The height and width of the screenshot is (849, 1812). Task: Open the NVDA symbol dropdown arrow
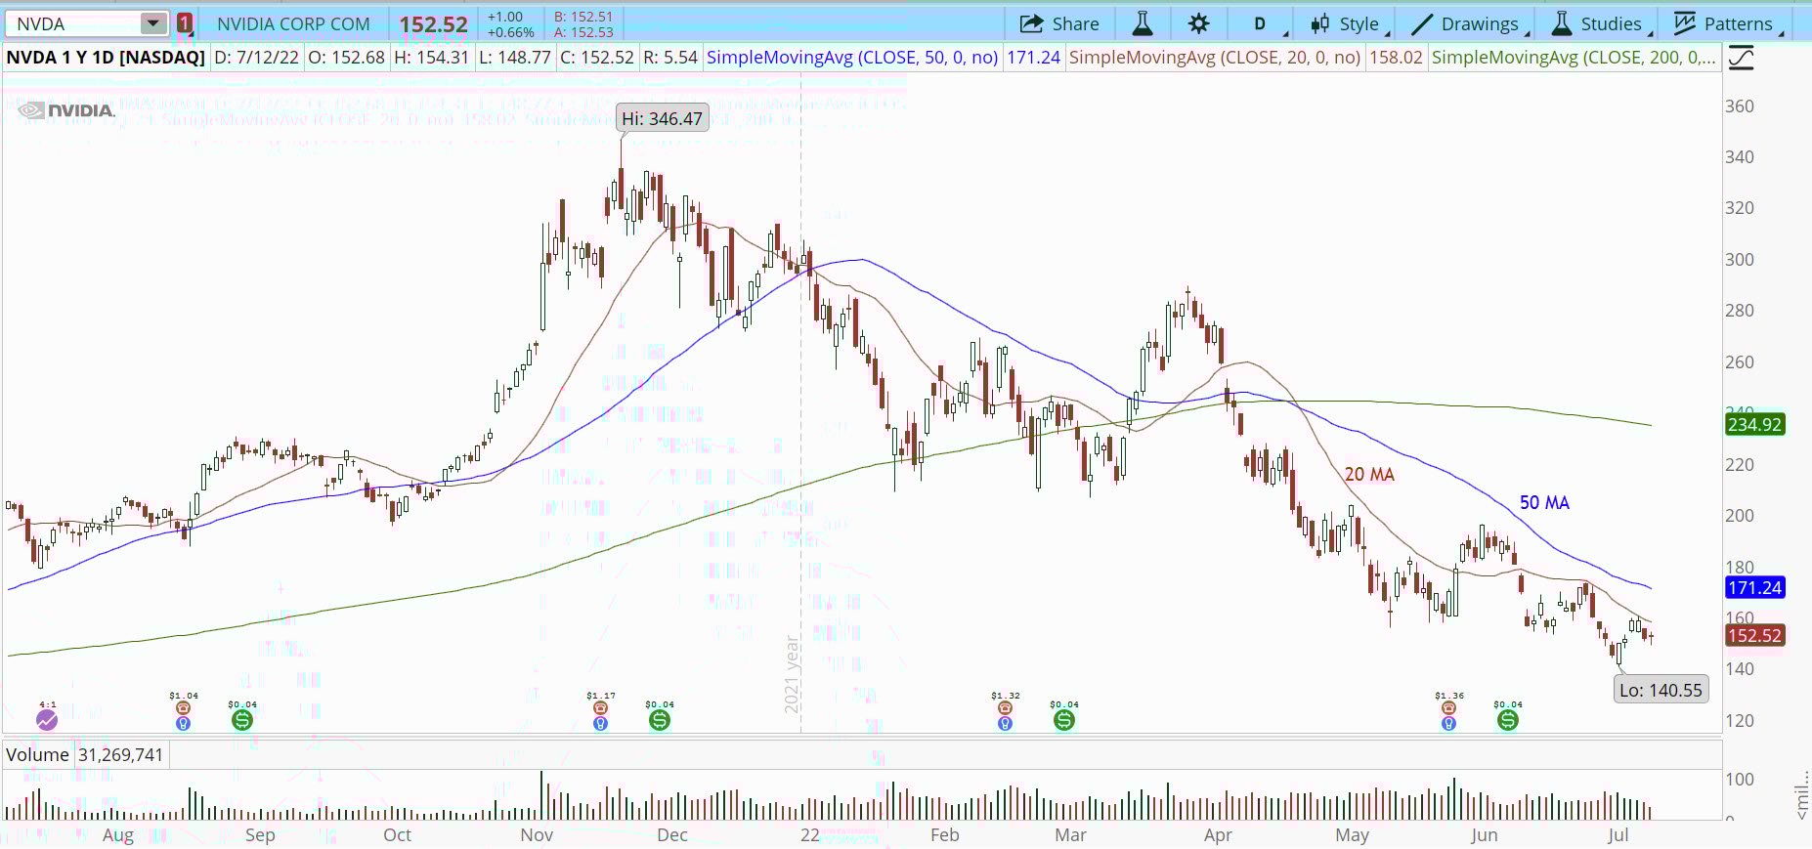tap(153, 23)
